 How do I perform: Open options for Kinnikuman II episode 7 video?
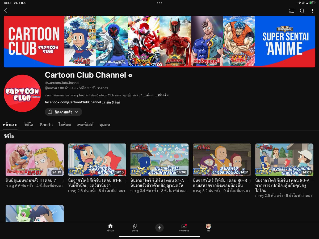coord(63,180)
